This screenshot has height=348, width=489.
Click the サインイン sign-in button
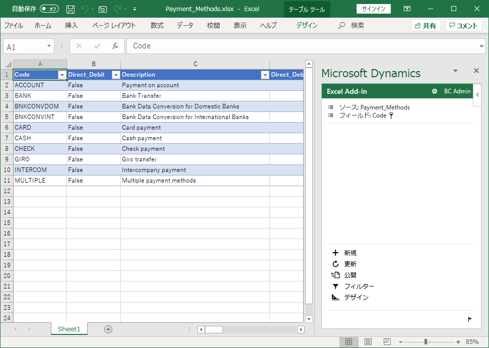tap(373, 9)
